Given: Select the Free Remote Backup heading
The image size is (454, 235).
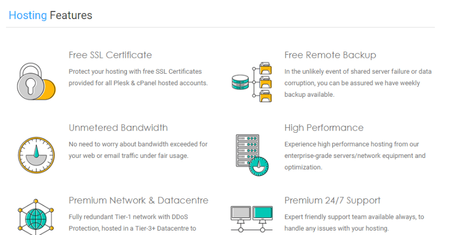Looking at the screenshot, I should point(330,55).
